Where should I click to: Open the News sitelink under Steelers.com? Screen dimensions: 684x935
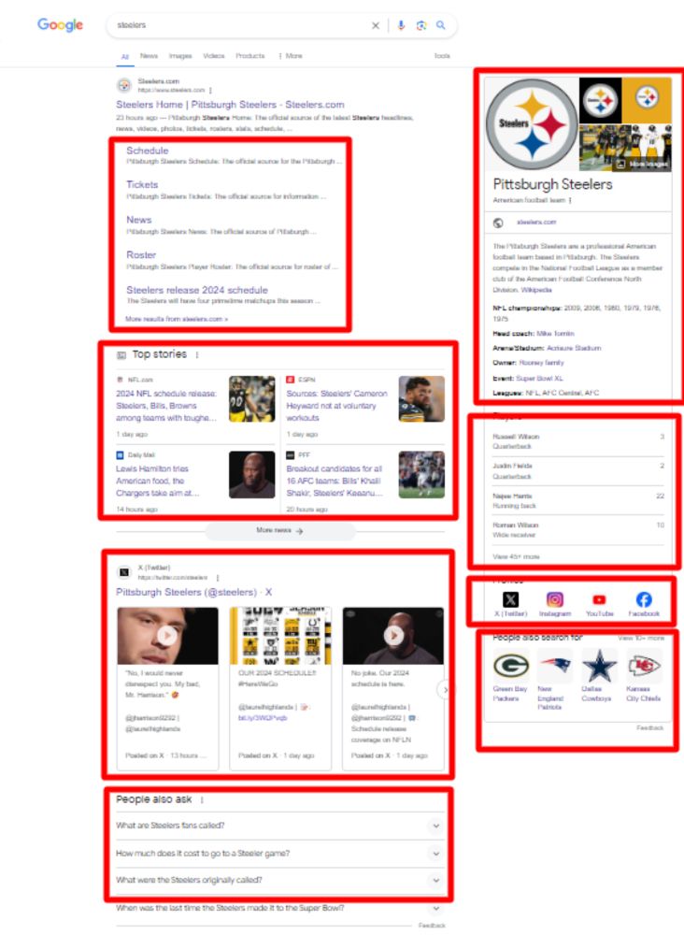(x=139, y=220)
